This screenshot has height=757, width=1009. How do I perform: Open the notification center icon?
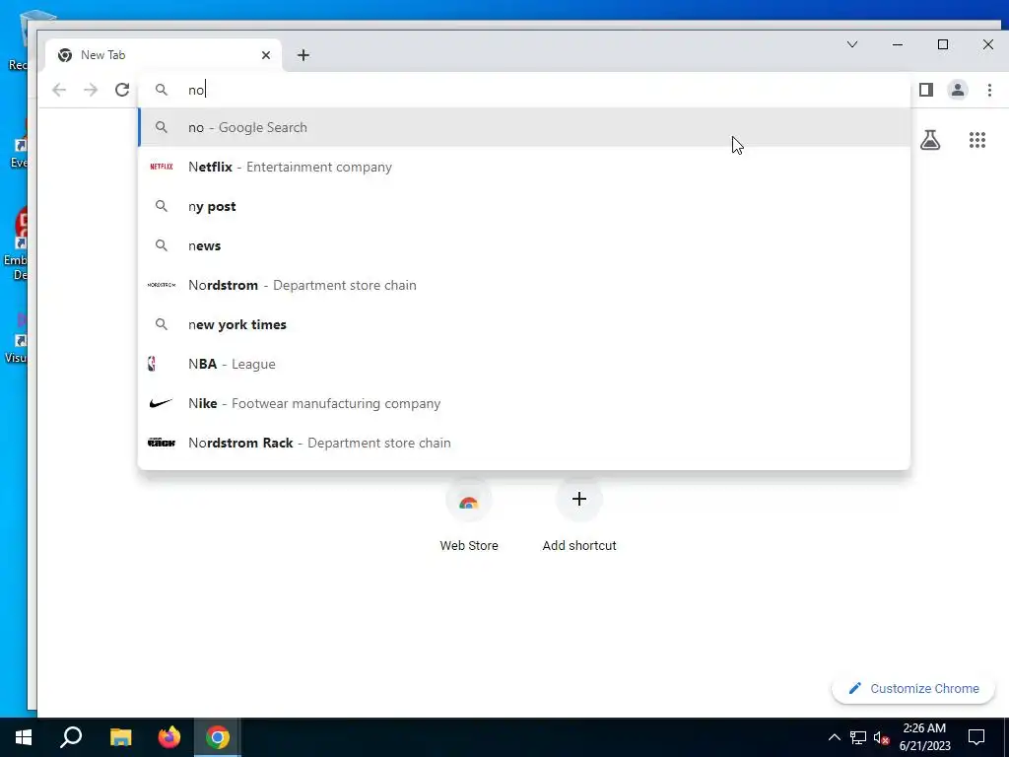tap(976, 737)
